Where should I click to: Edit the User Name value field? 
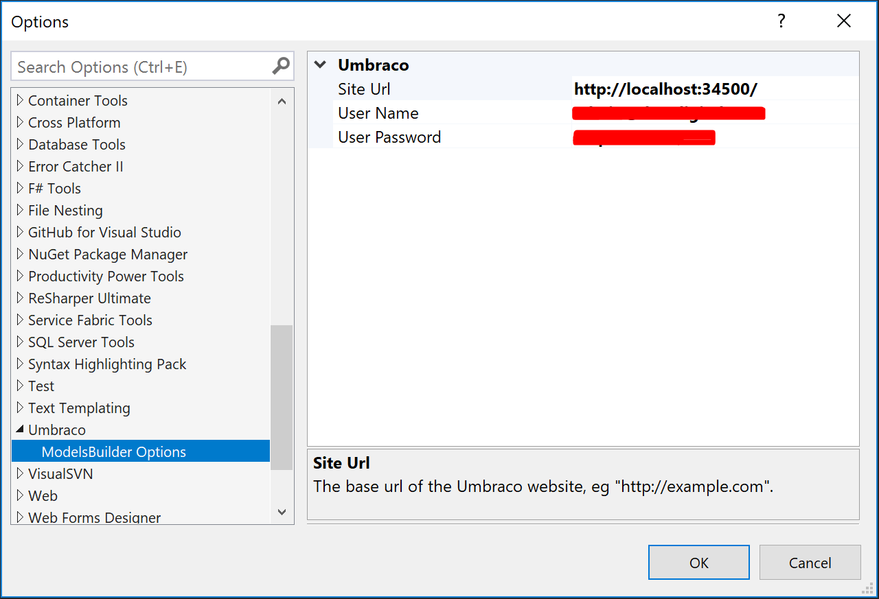click(714, 113)
